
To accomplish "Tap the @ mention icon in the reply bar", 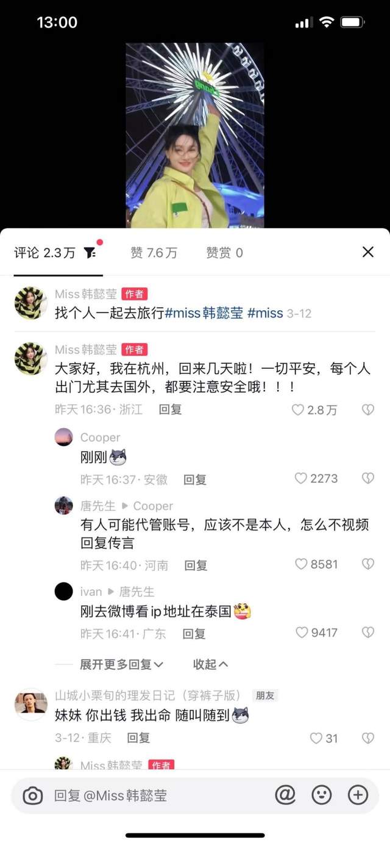I will tap(285, 794).
